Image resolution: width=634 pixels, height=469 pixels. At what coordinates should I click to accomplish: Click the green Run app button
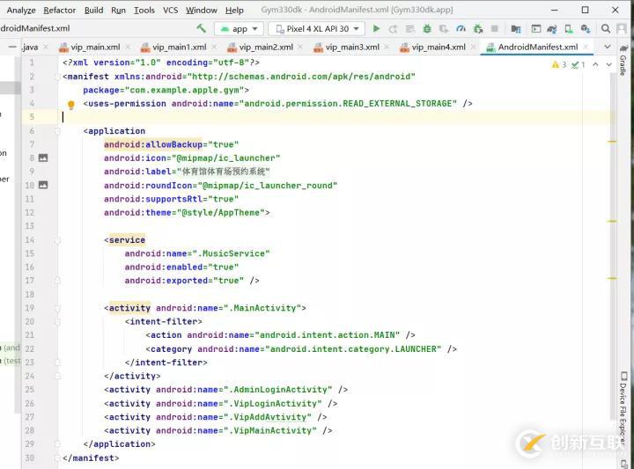(x=377, y=29)
